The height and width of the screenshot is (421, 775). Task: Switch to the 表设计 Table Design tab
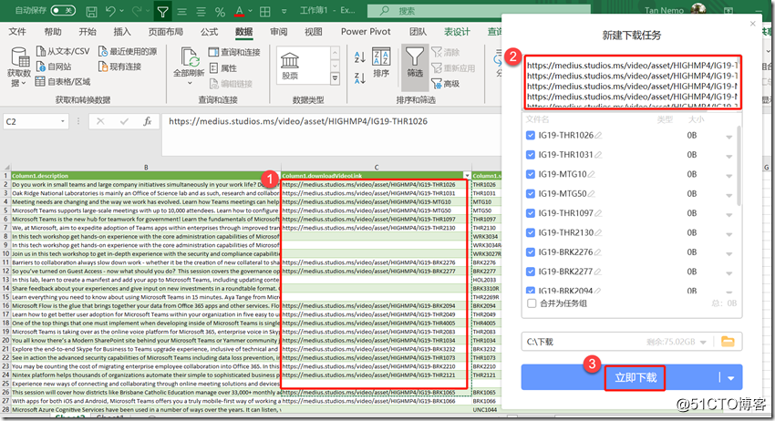pyautogui.click(x=457, y=32)
